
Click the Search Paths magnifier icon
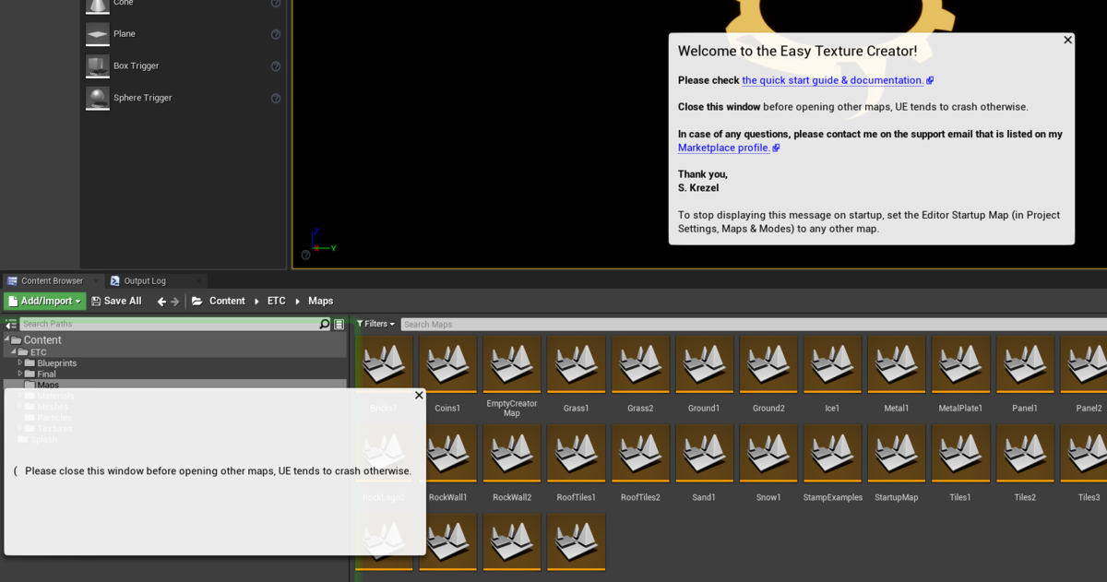point(325,324)
